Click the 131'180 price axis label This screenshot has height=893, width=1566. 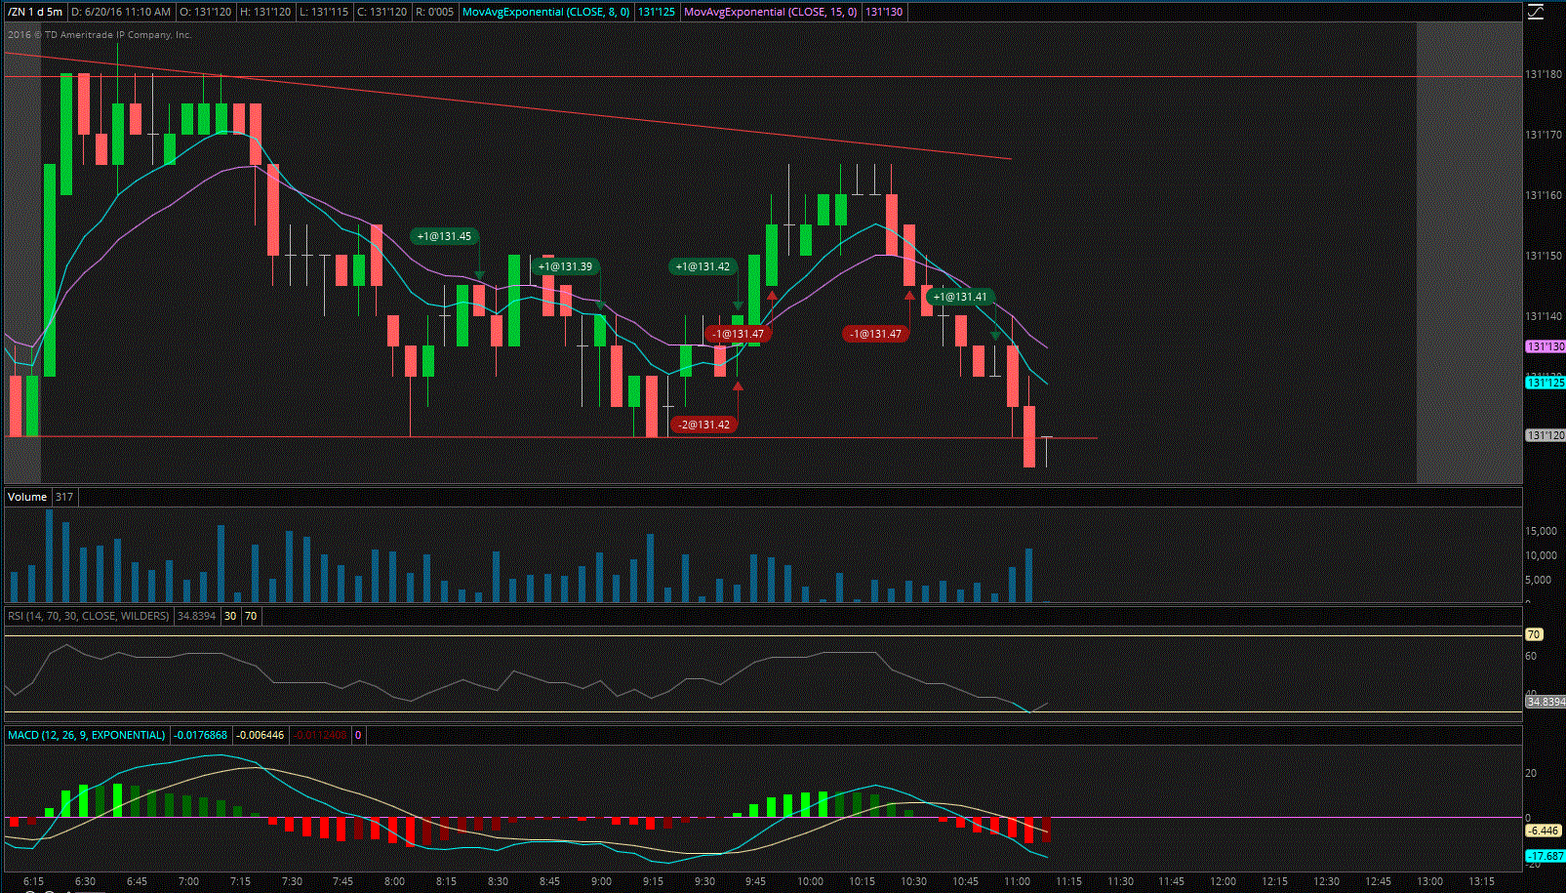[x=1545, y=74]
